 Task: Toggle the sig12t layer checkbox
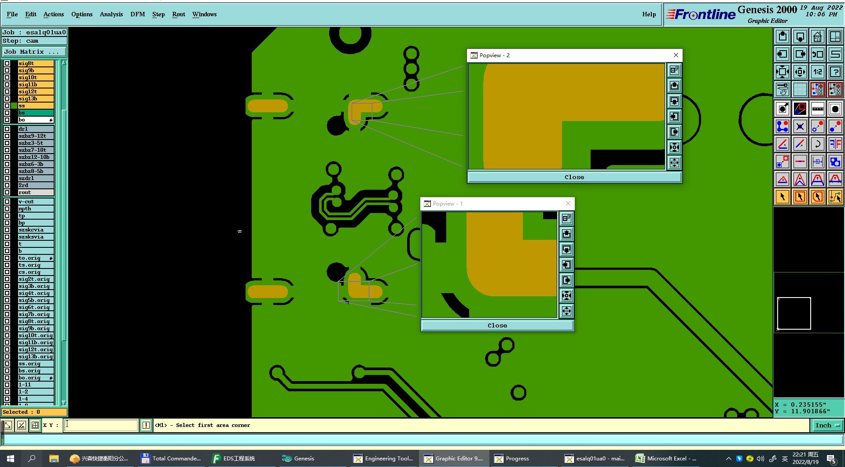pos(7,92)
